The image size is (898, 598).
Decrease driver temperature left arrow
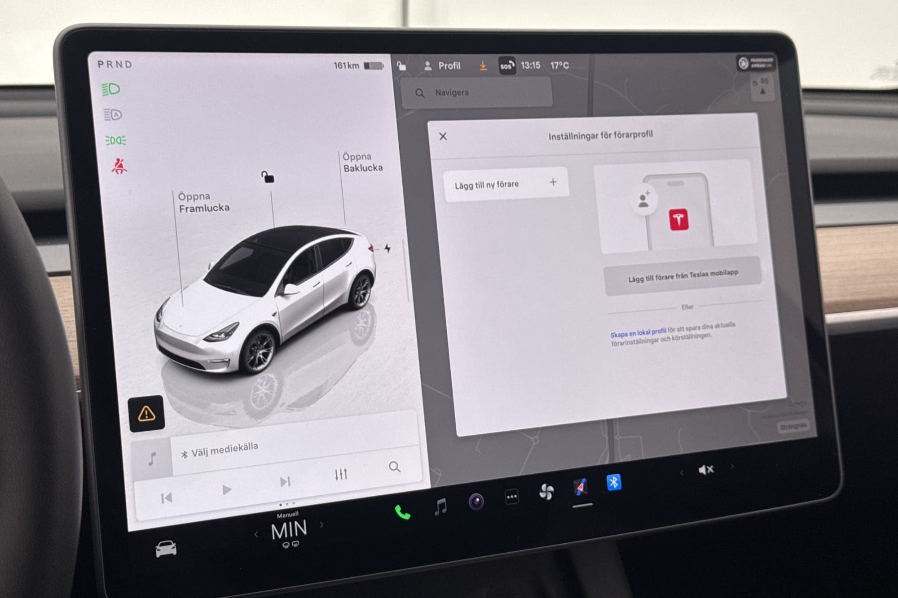click(256, 534)
